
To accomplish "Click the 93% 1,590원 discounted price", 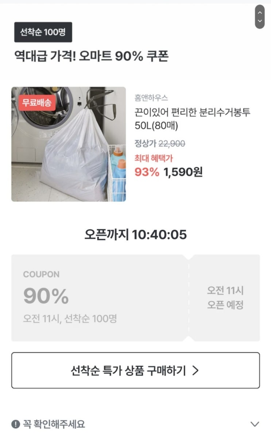I will click(x=169, y=172).
